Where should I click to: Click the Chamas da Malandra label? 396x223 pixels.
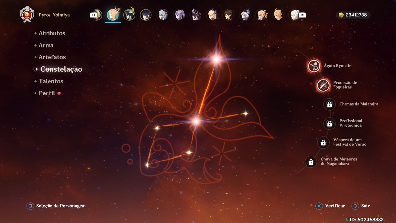click(x=359, y=104)
